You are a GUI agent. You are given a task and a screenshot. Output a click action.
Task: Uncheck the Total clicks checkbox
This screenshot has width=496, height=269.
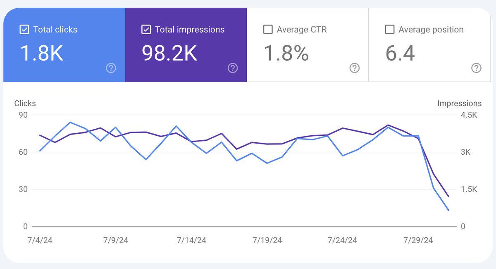pyautogui.click(x=24, y=30)
